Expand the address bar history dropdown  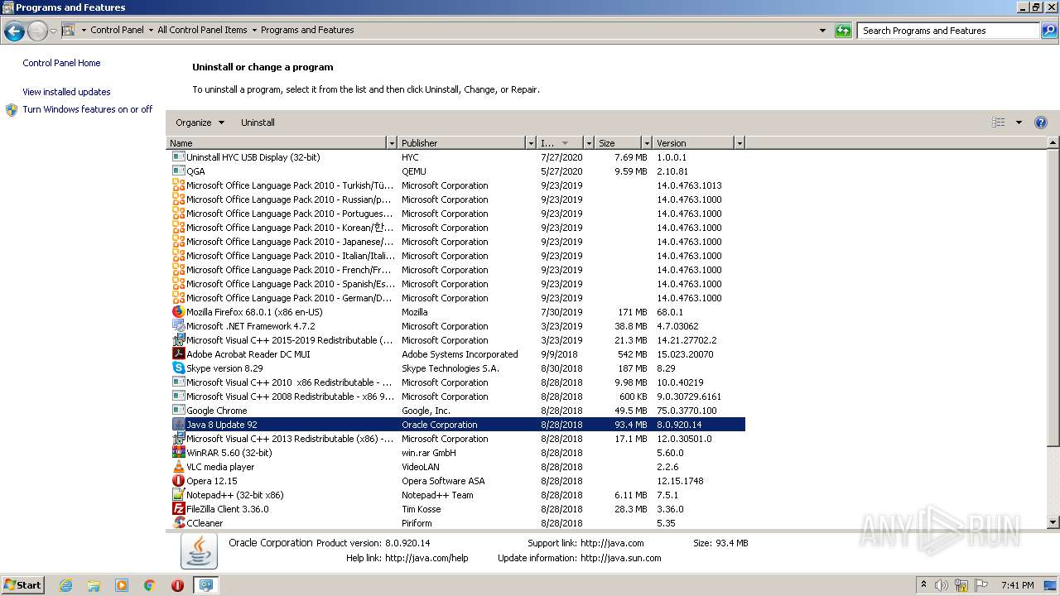click(822, 31)
